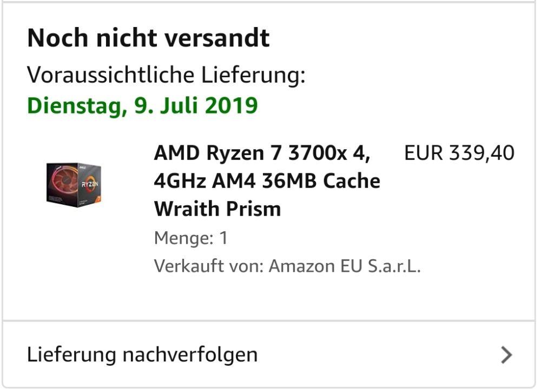554x389 pixels.
Task: Click the green "Dienstag, 9. Juli 2019" date
Action: [142, 105]
